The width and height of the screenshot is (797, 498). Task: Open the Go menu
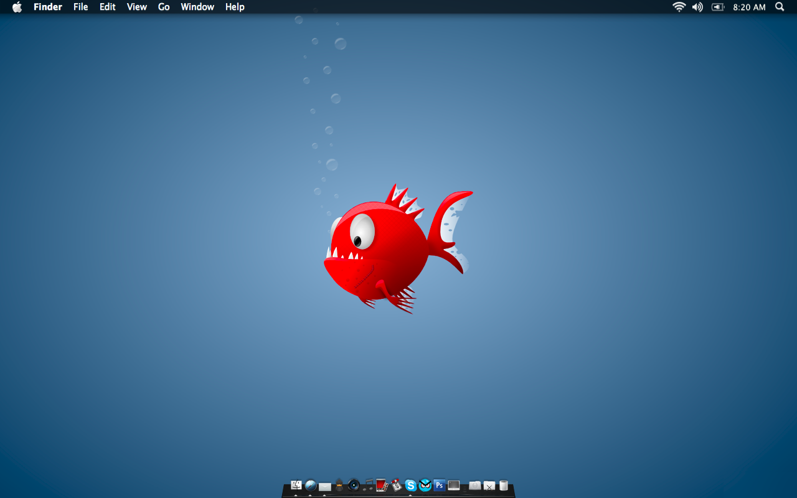[x=164, y=7]
